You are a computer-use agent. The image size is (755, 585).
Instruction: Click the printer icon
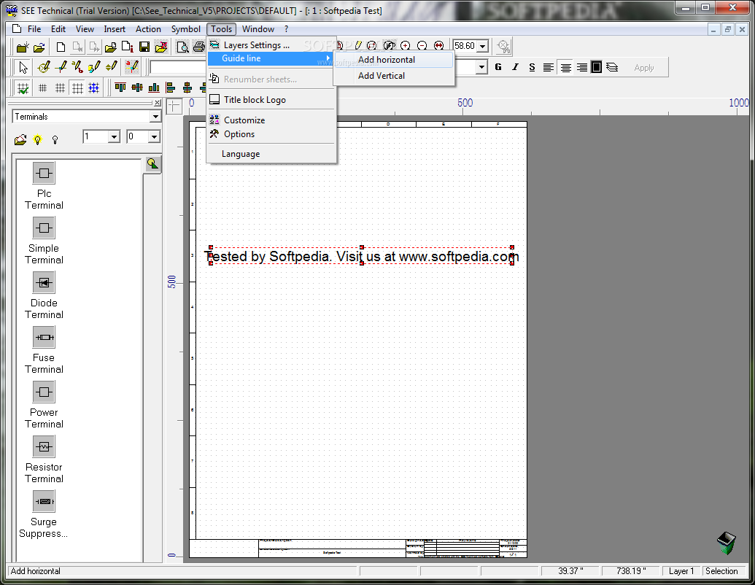tap(198, 47)
